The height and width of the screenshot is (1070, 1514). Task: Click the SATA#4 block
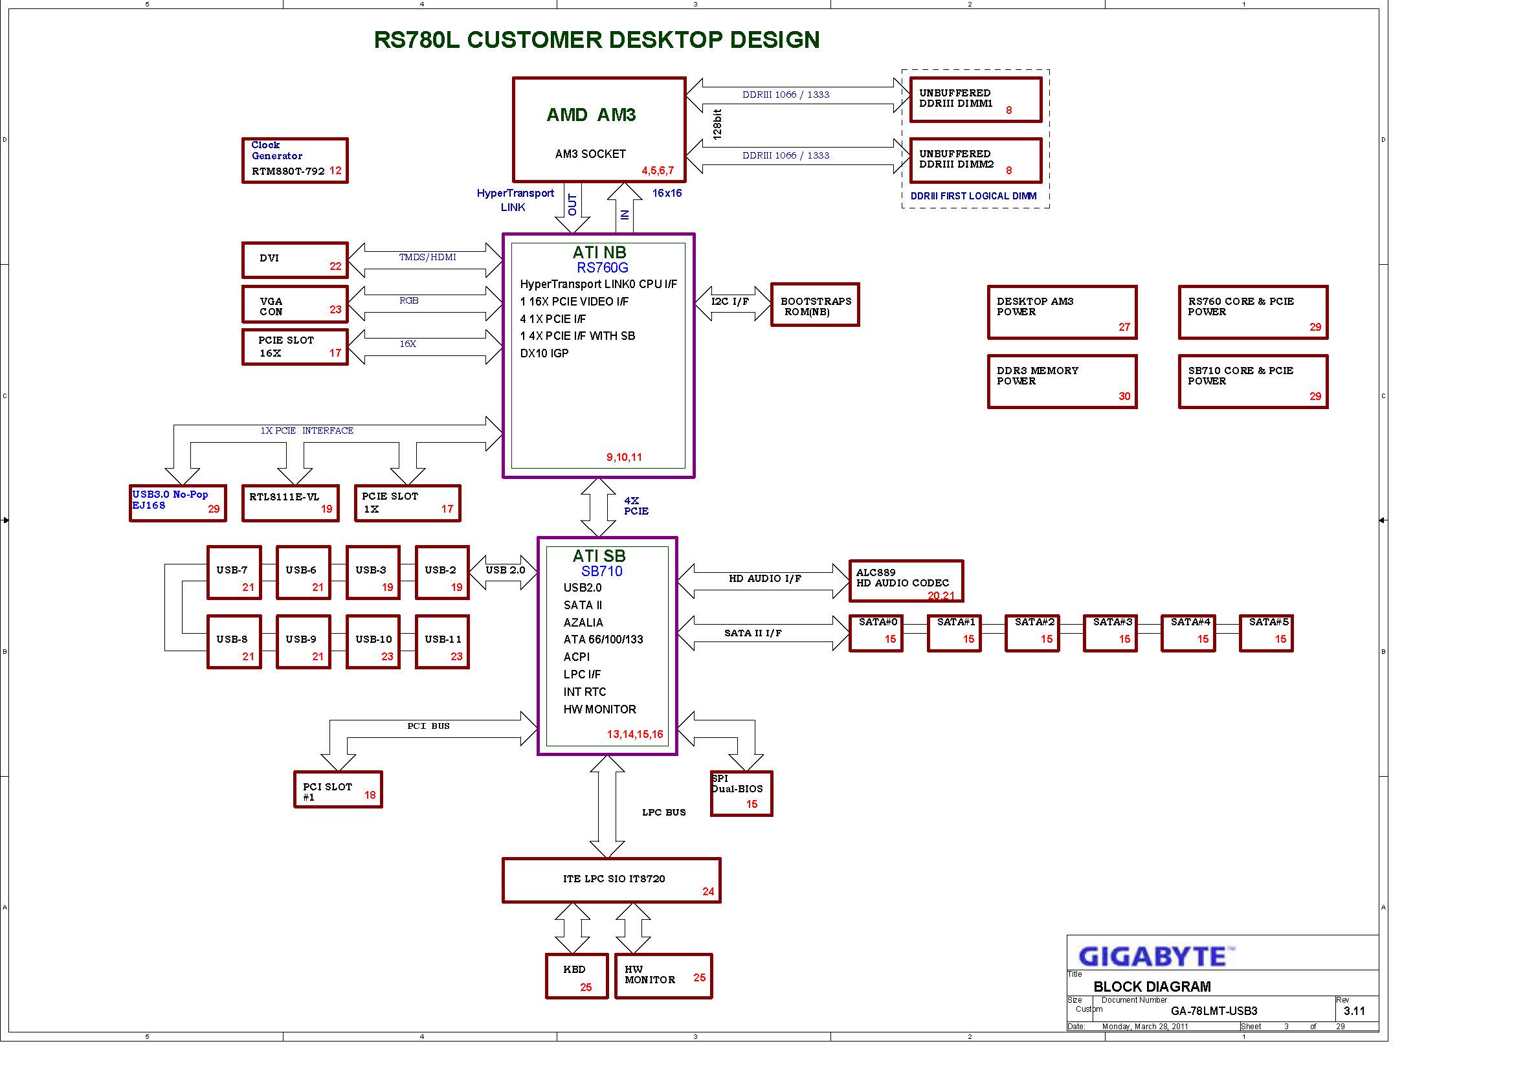click(x=1188, y=633)
